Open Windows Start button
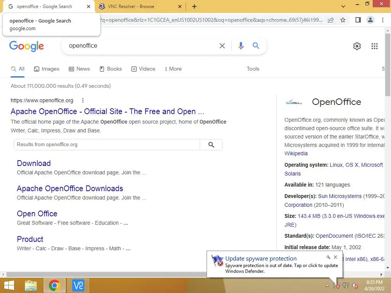 pyautogui.click(x=9, y=285)
